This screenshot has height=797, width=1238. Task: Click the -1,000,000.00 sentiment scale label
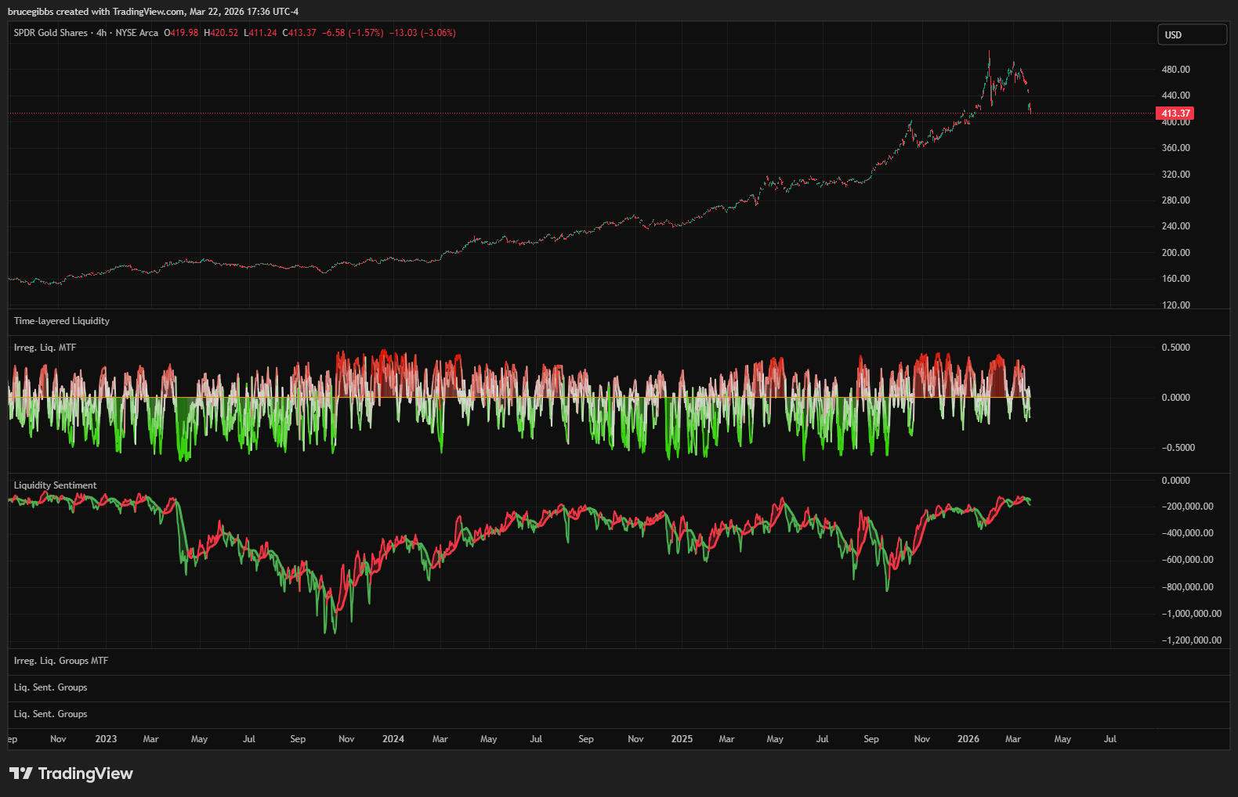1191,614
